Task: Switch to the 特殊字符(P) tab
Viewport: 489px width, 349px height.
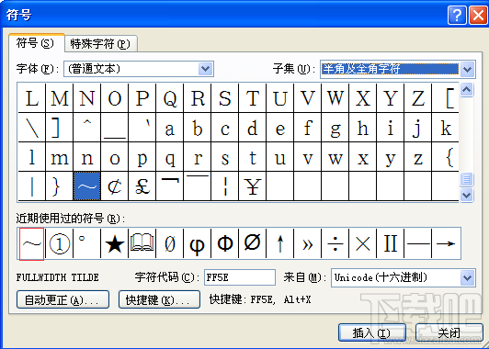Action: tap(101, 44)
